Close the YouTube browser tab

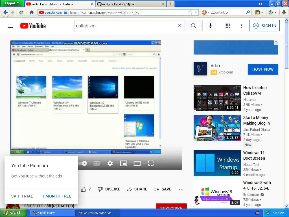click(x=92, y=4)
